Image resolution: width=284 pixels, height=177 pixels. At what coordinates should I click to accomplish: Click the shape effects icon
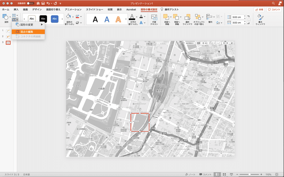pos(77,23)
